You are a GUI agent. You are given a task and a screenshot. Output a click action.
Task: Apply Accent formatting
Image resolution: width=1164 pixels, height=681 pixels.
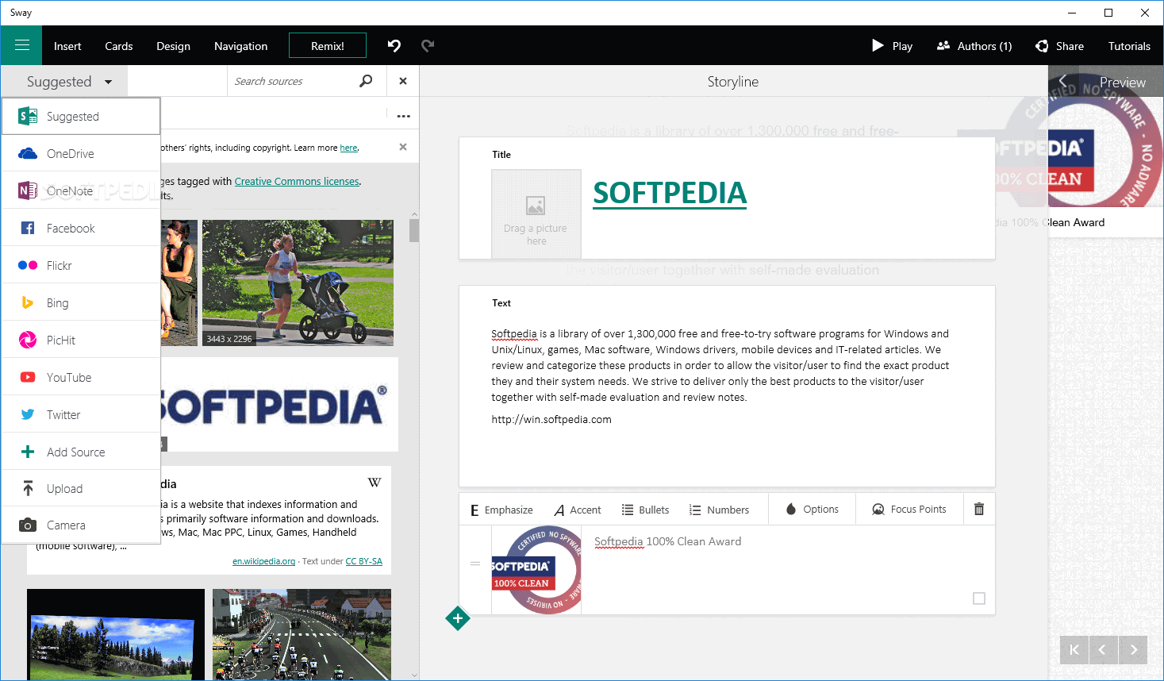point(578,510)
